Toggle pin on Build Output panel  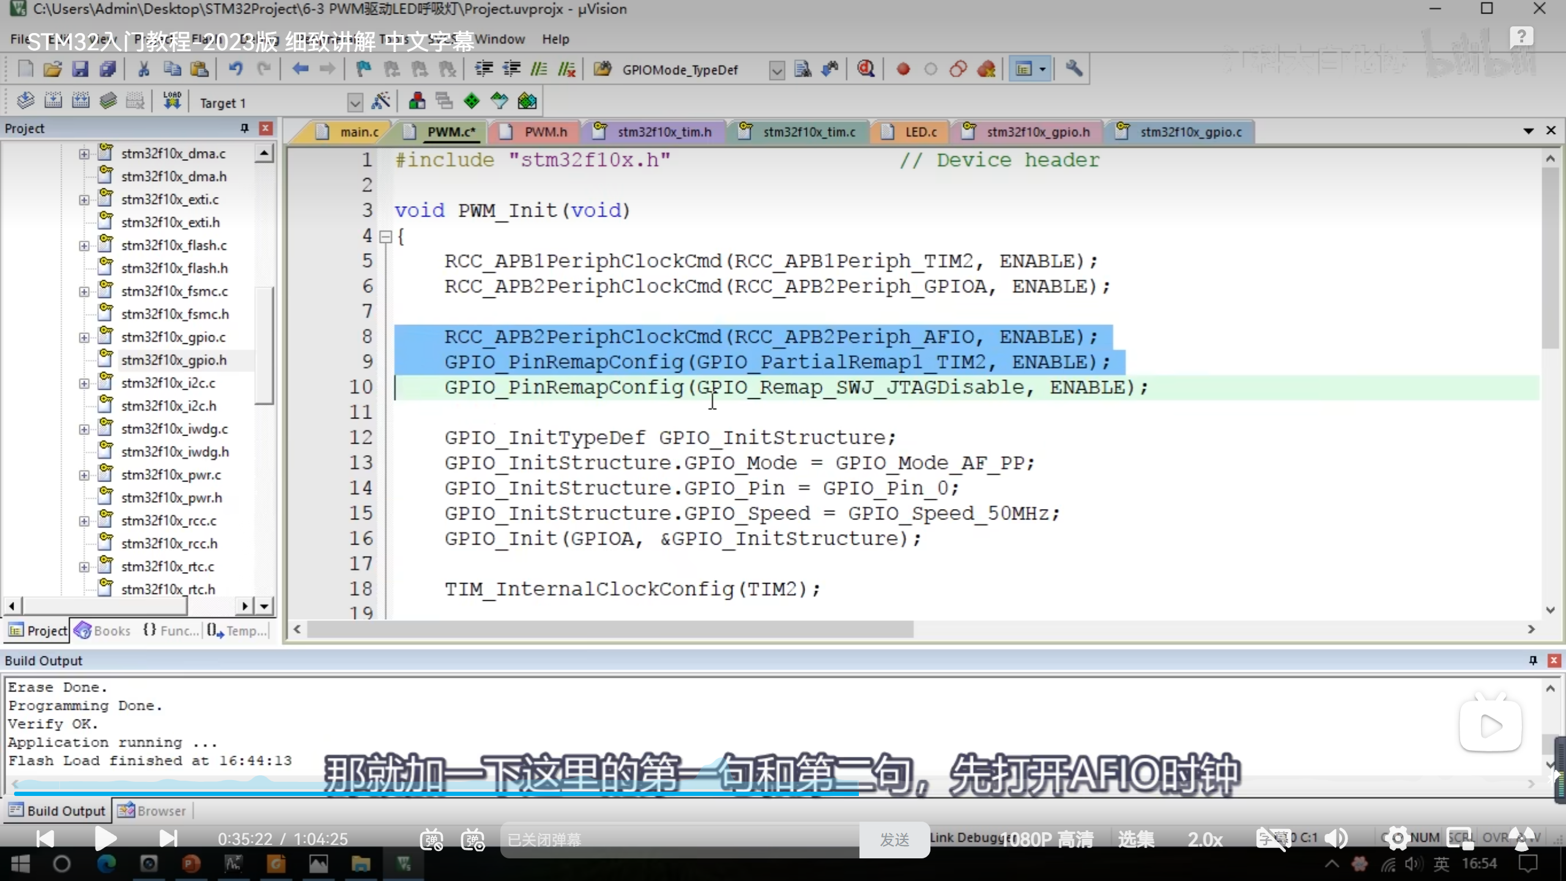1533,660
